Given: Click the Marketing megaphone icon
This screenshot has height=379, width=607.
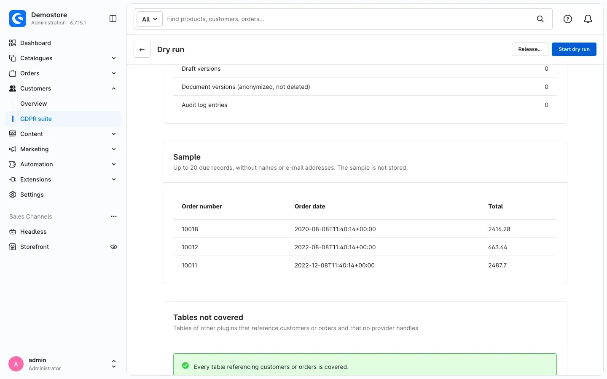Looking at the screenshot, I should [x=13, y=149].
